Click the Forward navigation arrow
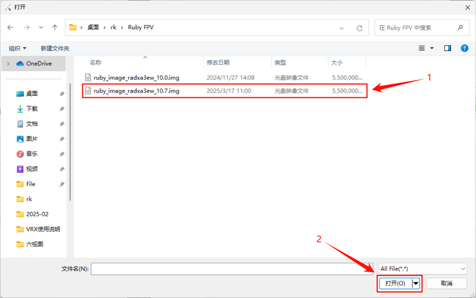476x298 pixels. (25, 27)
